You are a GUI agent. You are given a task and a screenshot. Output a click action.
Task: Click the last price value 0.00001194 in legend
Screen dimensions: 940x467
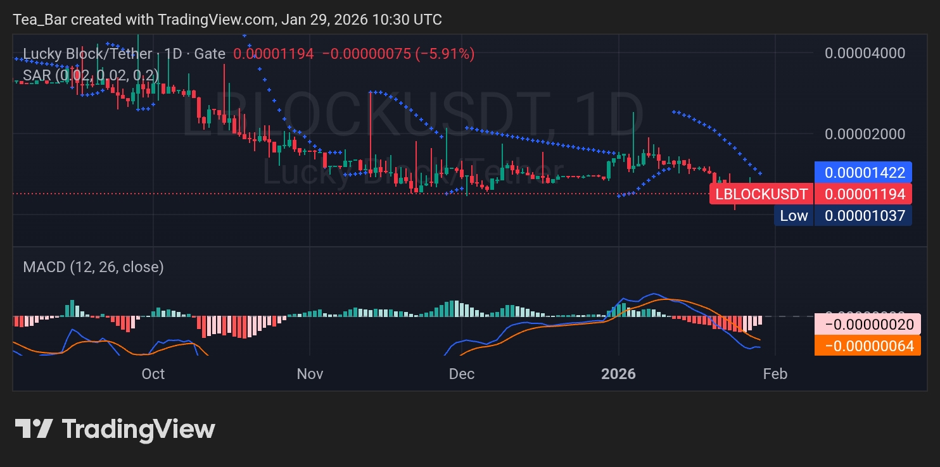pyautogui.click(x=274, y=54)
